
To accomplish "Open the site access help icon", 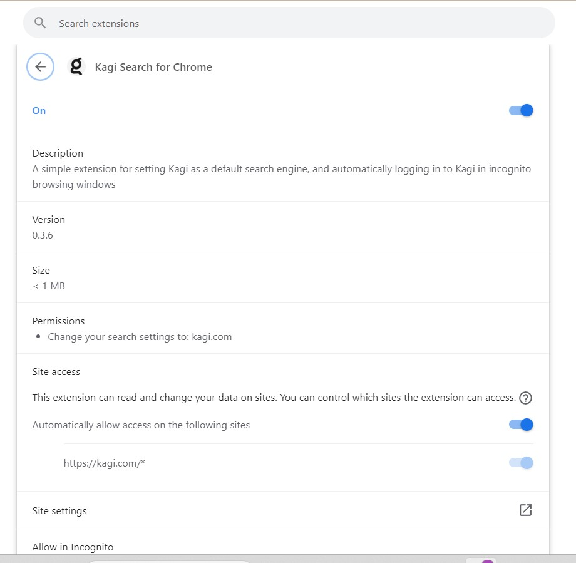I will pos(525,398).
